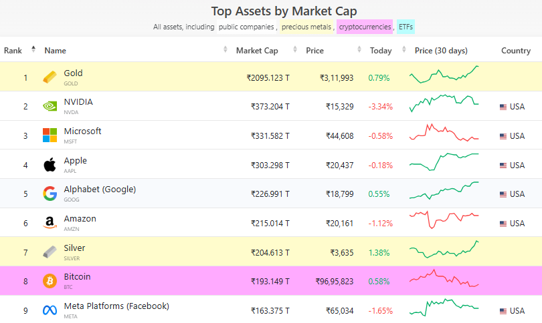The image size is (542, 323).
Task: Click NVIDIA's 30-day price chart
Action: coord(444,103)
